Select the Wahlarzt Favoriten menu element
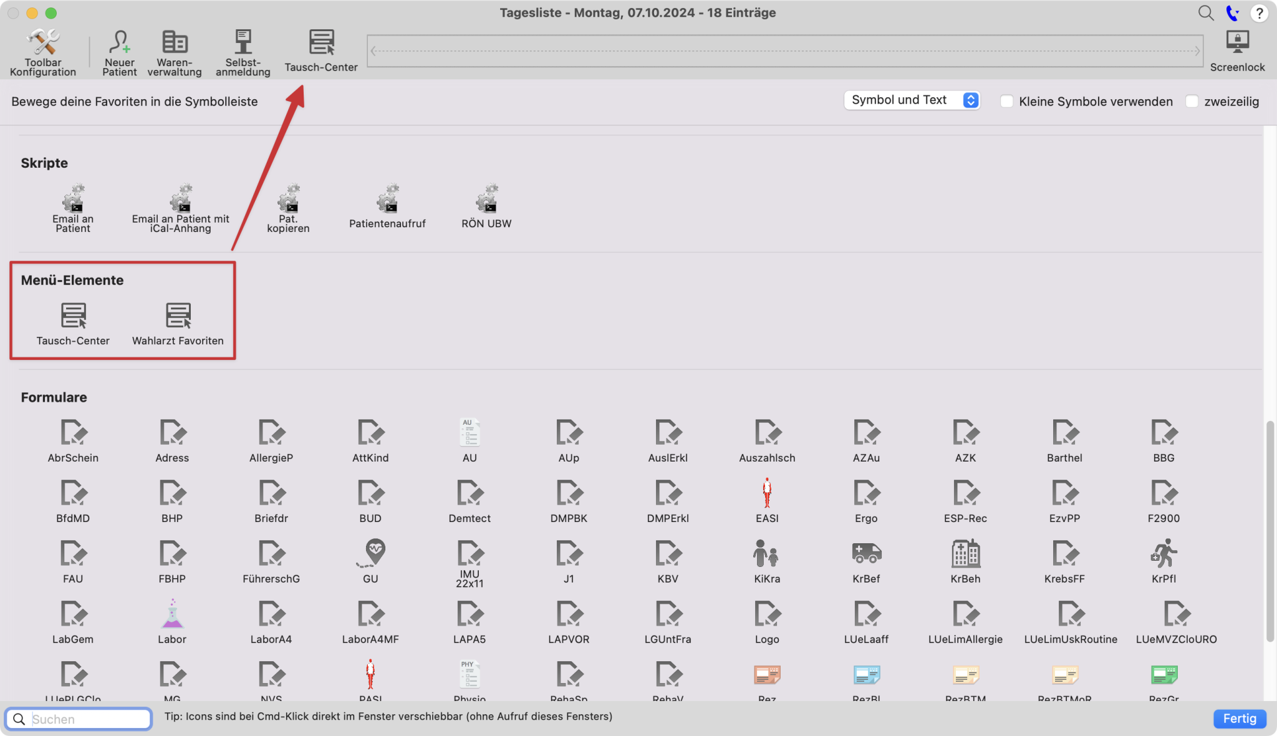 (x=178, y=324)
